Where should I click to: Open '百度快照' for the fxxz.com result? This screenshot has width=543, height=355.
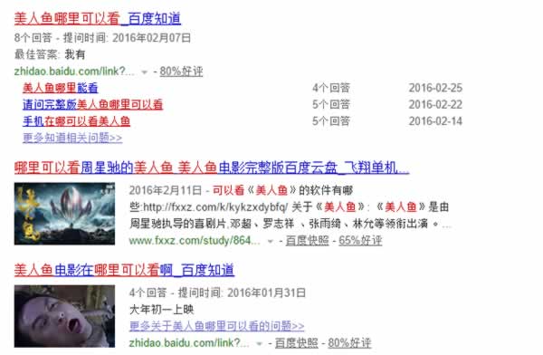[307, 240]
